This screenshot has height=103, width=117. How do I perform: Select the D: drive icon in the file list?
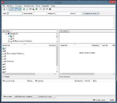pos(3,51)
